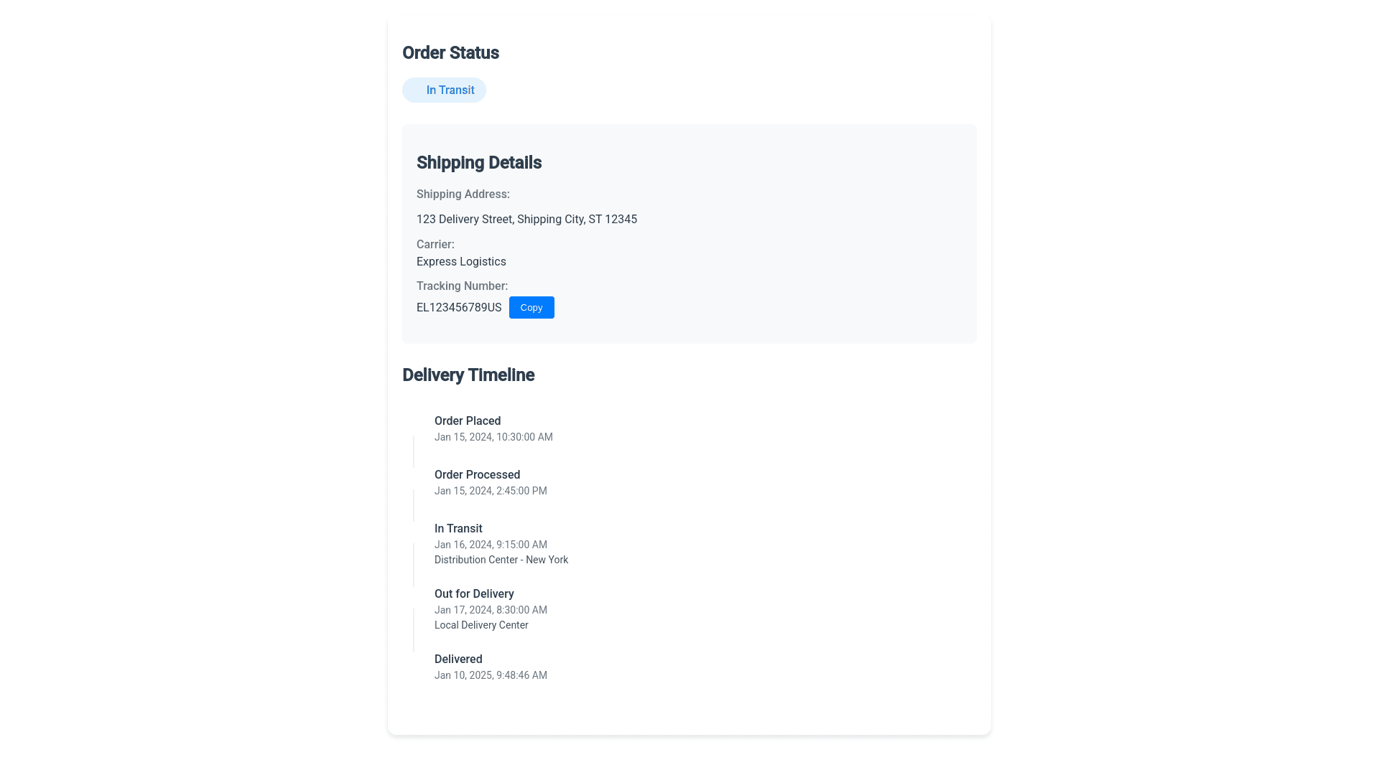1379x775 pixels.
Task: Select the In Transit timeline entry title
Action: 458,528
